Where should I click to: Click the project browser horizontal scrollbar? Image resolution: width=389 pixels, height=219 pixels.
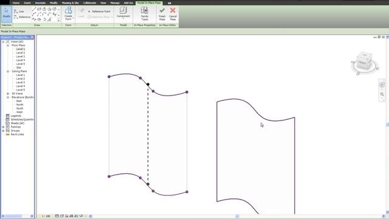17,216
